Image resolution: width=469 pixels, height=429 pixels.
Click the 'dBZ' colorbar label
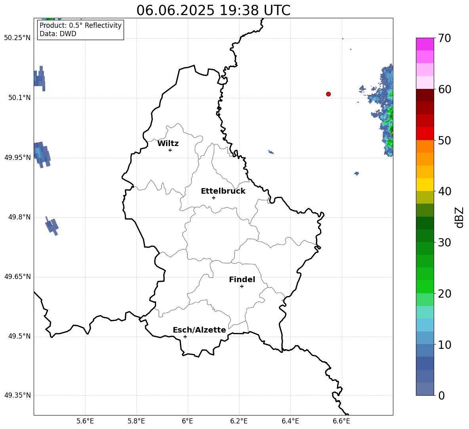459,217
